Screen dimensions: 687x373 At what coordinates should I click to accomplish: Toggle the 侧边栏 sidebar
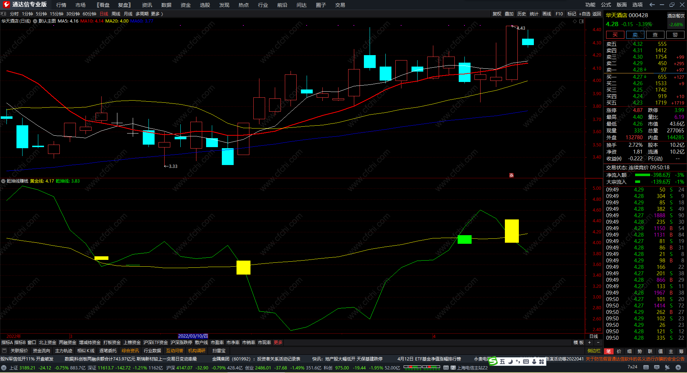594,351
